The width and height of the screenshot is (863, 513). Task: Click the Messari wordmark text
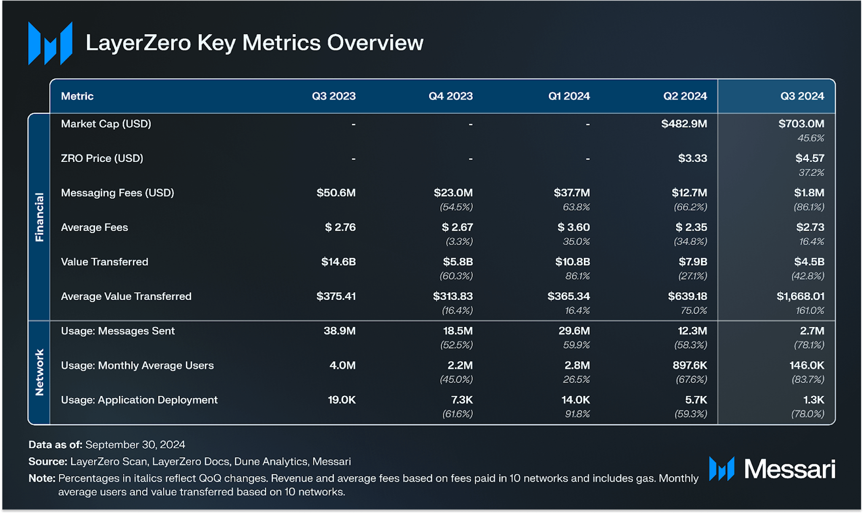790,469
